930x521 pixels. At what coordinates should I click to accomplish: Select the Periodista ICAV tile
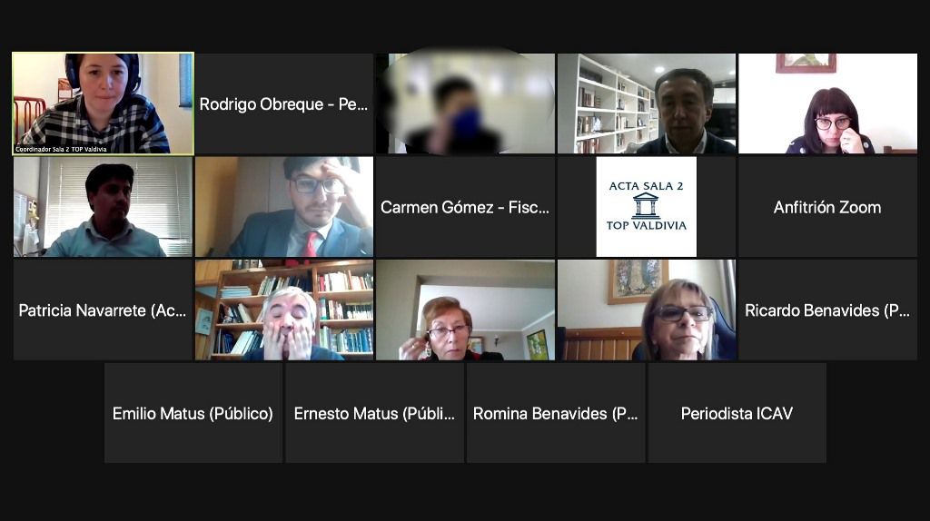tap(737, 413)
